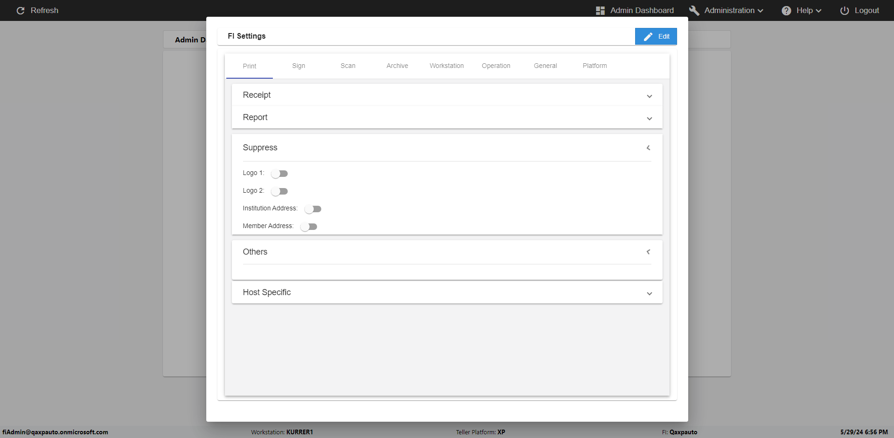
Task: Click the Logout text button
Action: [x=867, y=10]
